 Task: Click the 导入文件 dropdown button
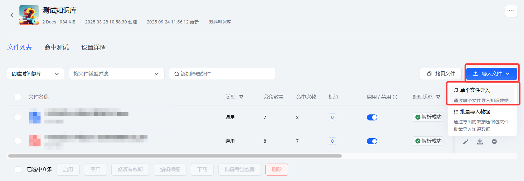[x=492, y=74]
